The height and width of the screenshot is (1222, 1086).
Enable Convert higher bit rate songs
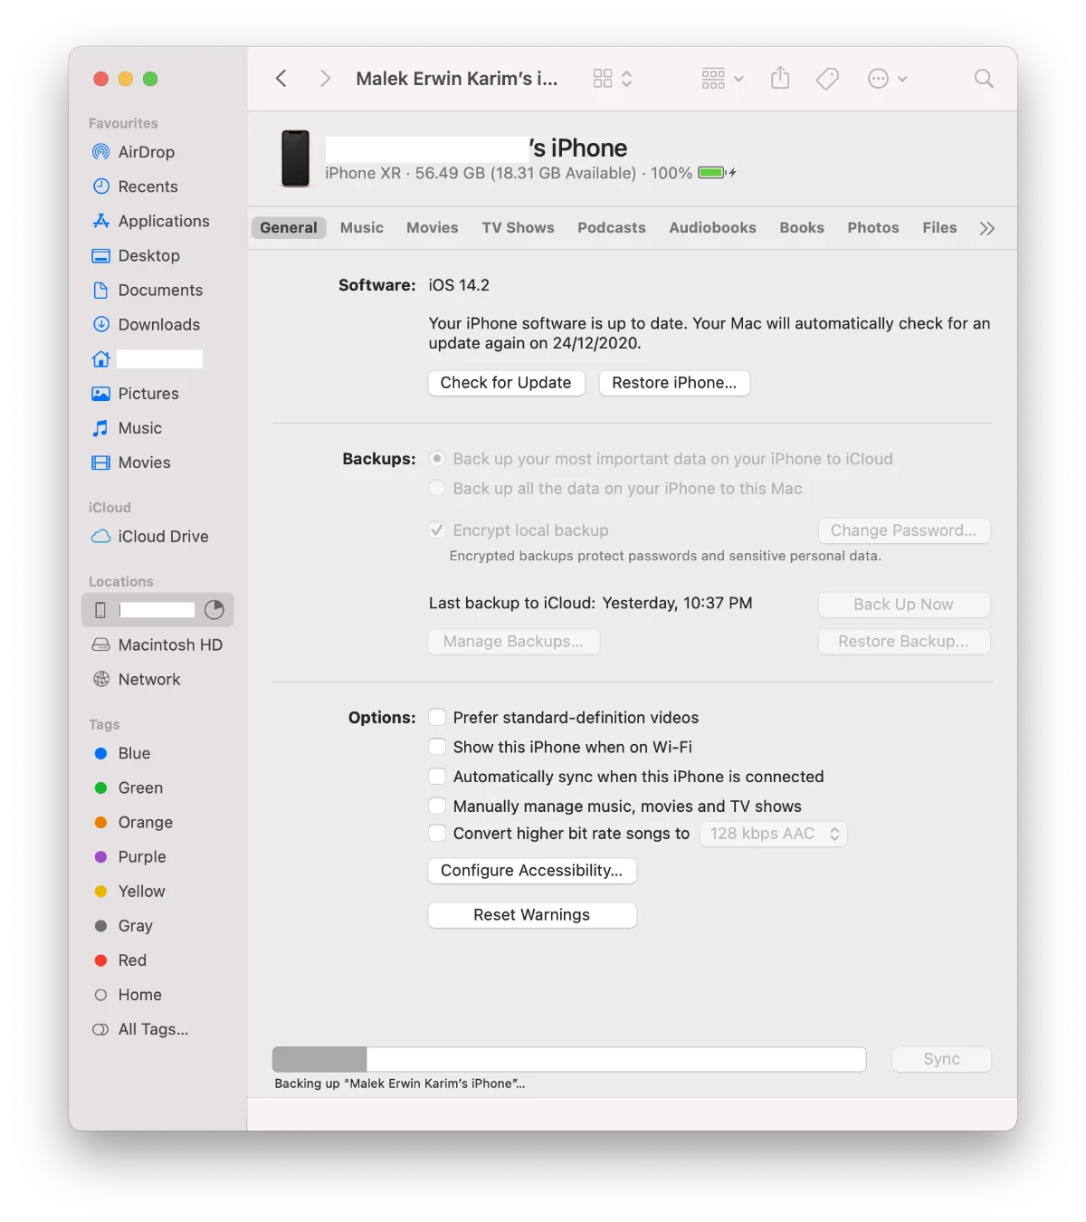point(437,834)
